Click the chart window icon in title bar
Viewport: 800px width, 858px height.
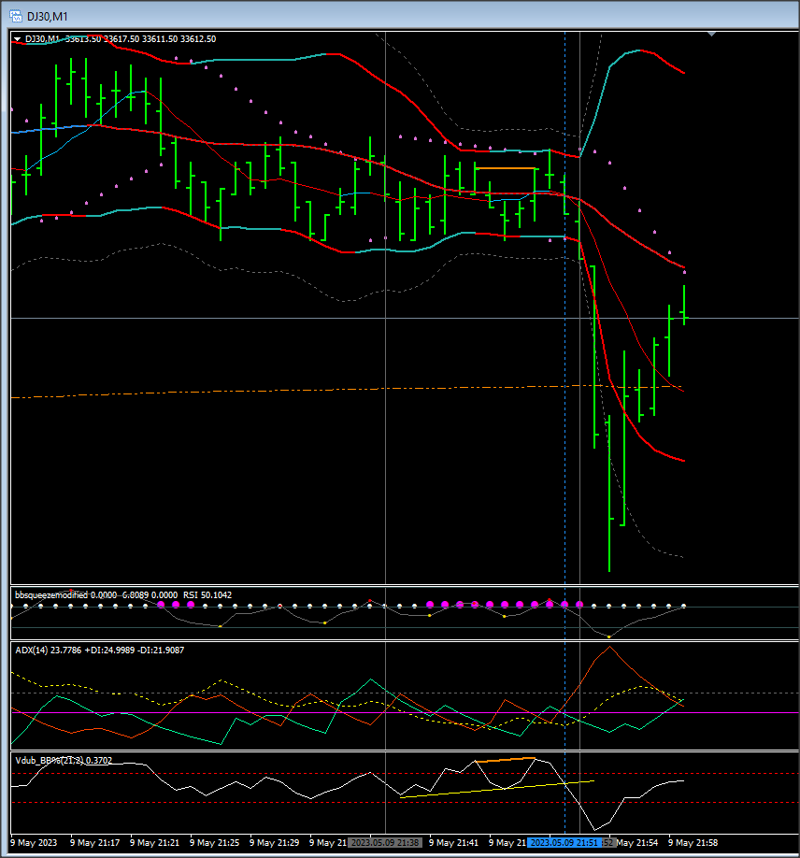tap(15, 16)
